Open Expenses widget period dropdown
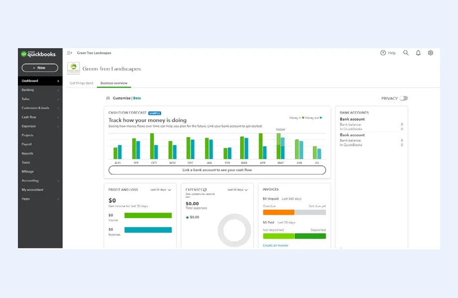The width and height of the screenshot is (458, 298). 238,190
